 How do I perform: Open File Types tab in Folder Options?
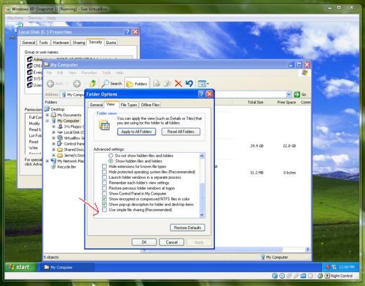(x=129, y=105)
